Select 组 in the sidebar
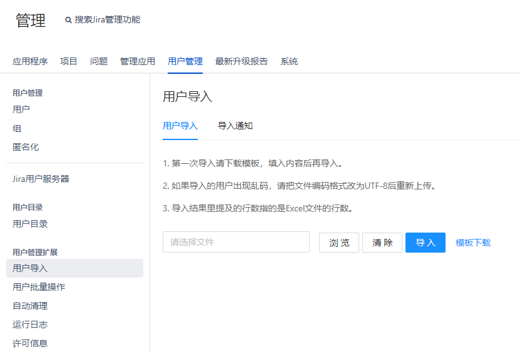This screenshot has height=352, width=520. point(17,128)
